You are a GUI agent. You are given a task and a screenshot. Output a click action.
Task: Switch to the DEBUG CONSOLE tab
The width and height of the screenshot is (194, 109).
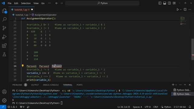pos(51,85)
